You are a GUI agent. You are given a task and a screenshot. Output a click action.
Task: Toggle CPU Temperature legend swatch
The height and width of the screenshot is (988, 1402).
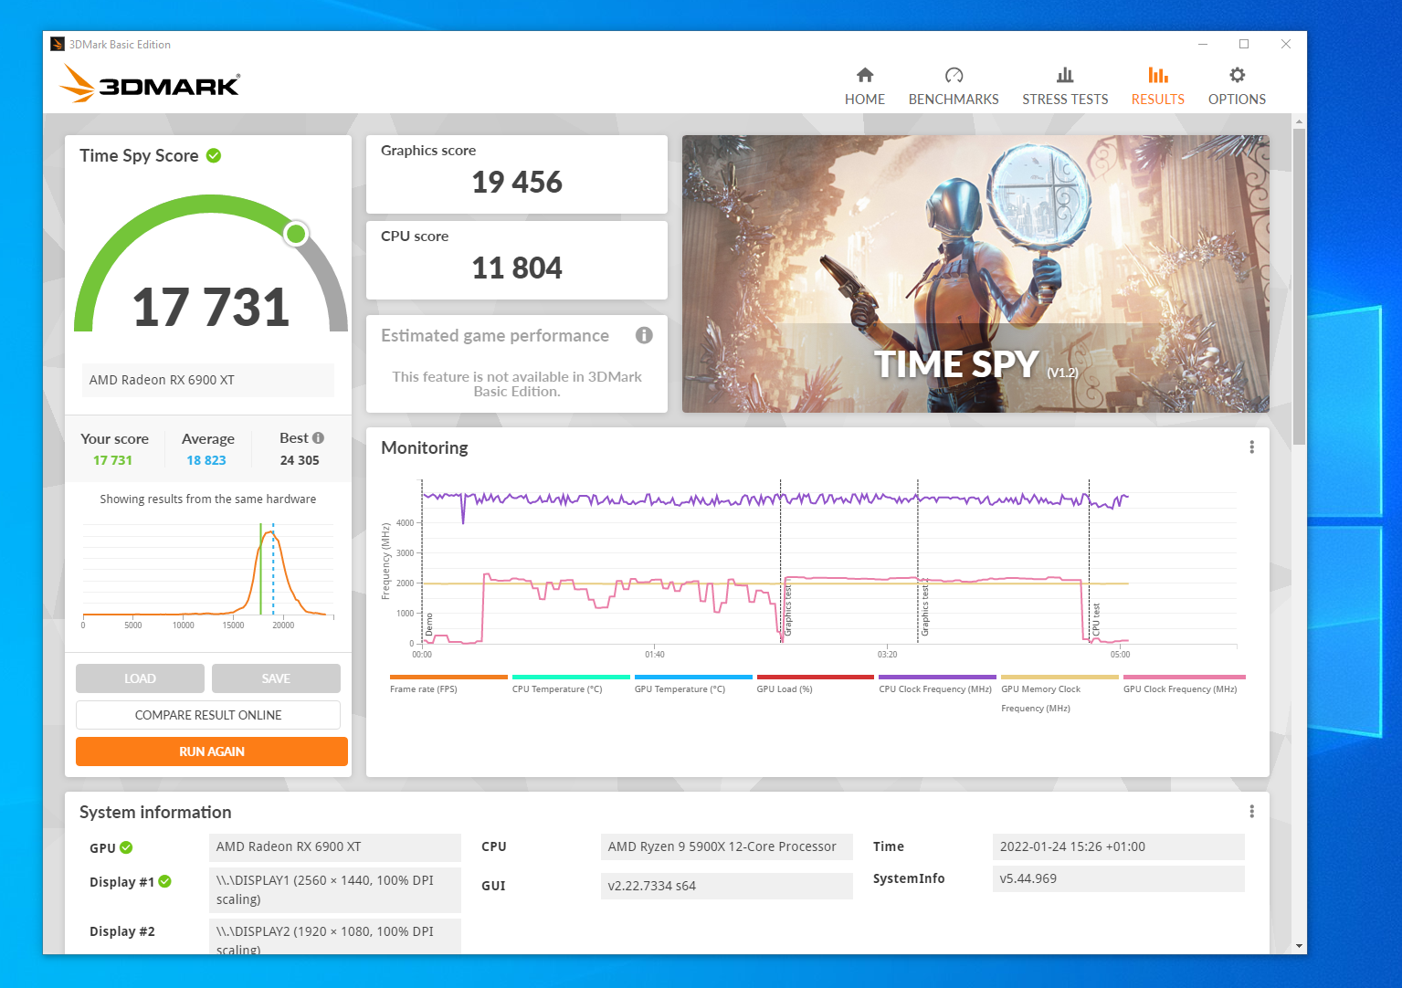coord(571,678)
